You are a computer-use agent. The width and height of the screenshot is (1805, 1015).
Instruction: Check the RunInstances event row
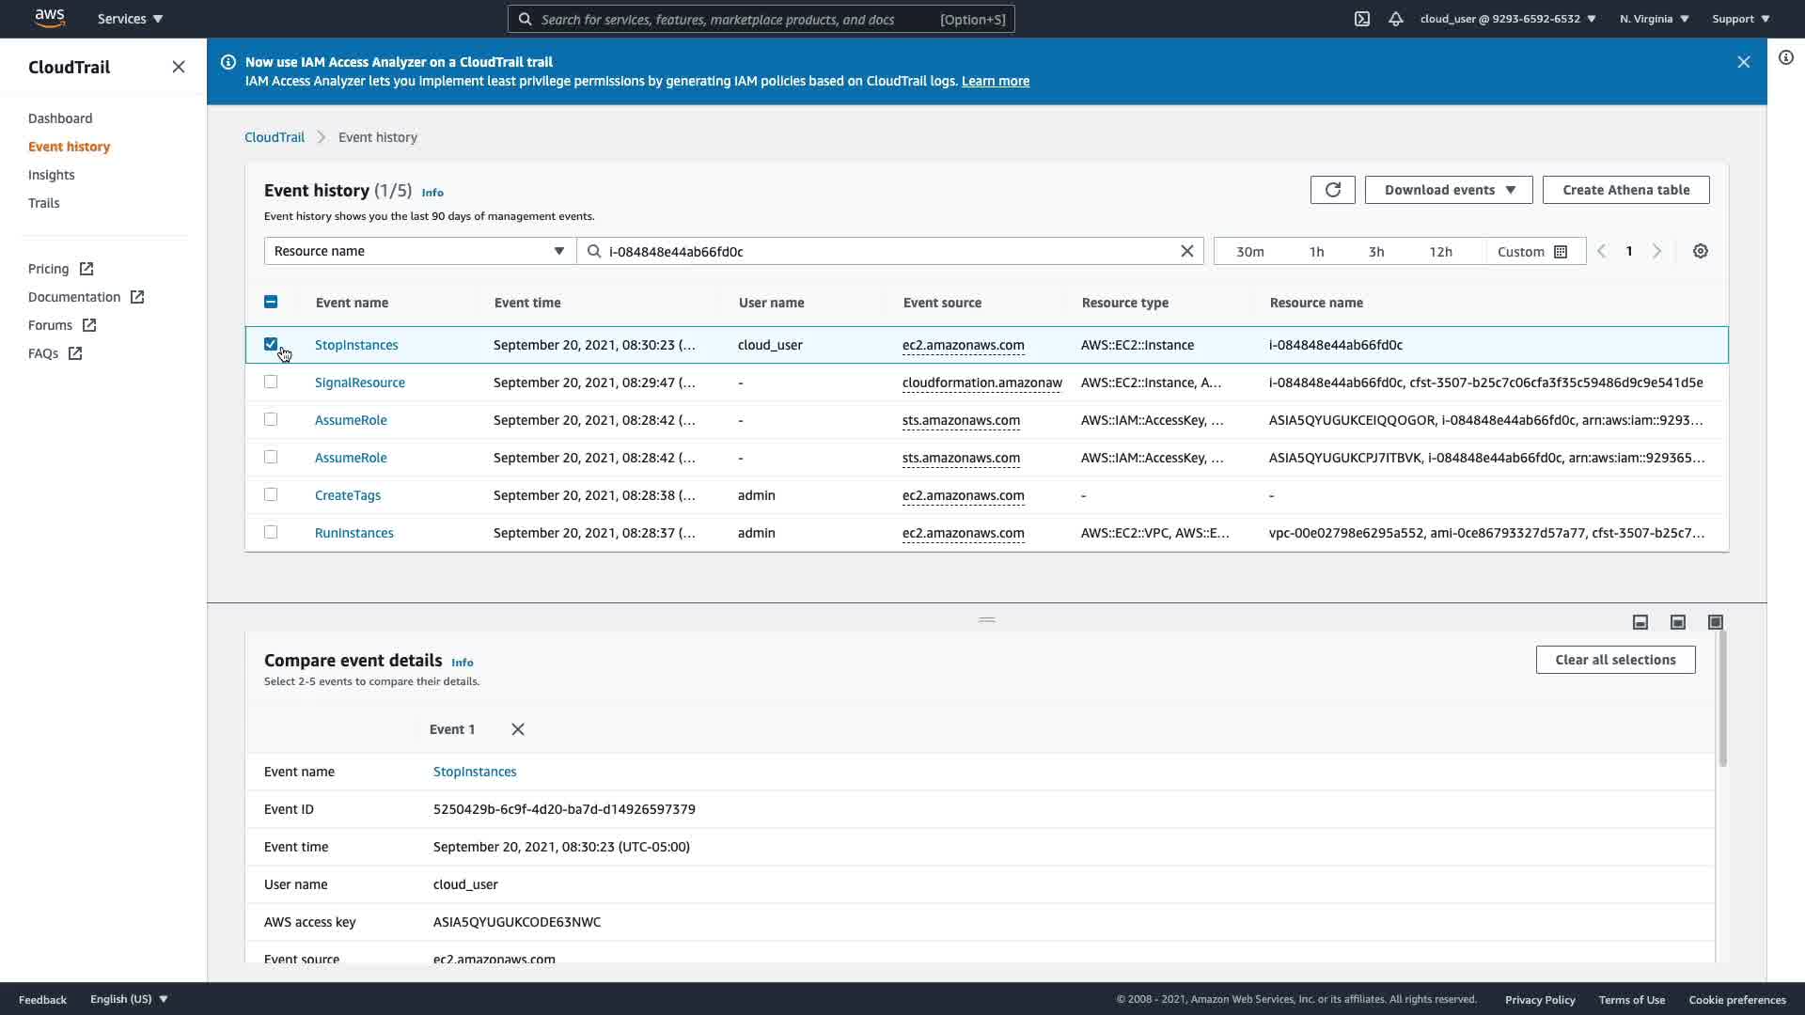click(x=271, y=532)
